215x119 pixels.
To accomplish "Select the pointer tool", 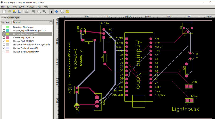I will (x=51, y=12).
